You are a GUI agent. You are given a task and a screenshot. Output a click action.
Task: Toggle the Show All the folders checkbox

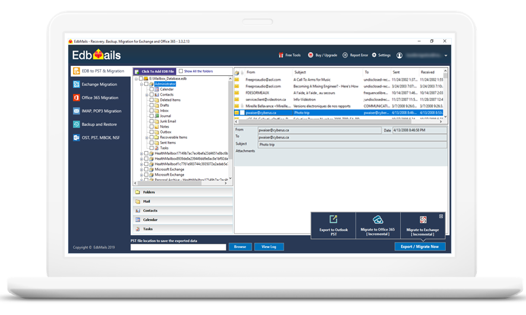(x=181, y=71)
